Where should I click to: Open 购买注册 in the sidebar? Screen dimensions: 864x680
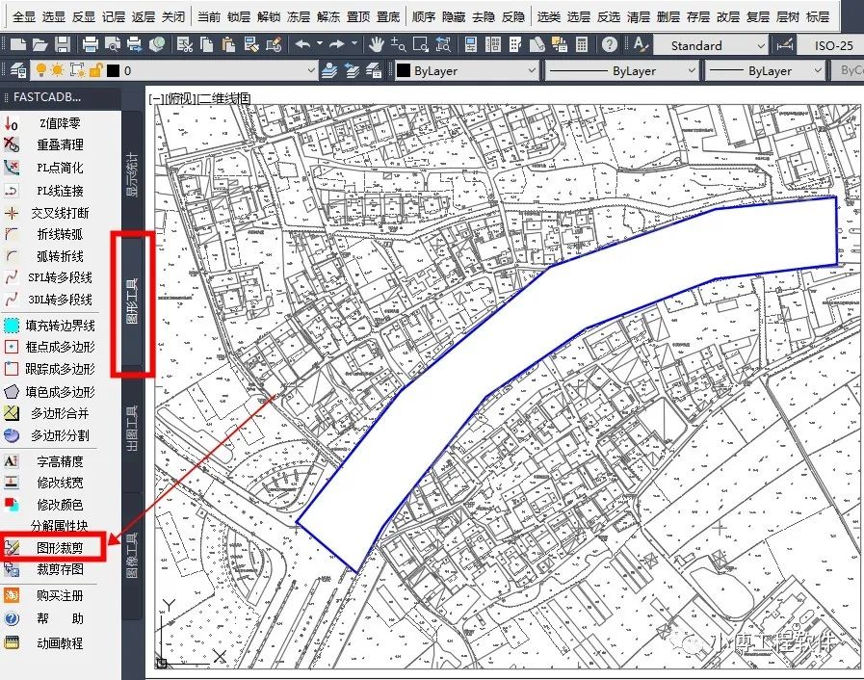60,597
